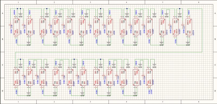Image resolution: width=217 pixels, height=104 pixels.
Task: Select the LED1 component body
Action: point(17,27)
